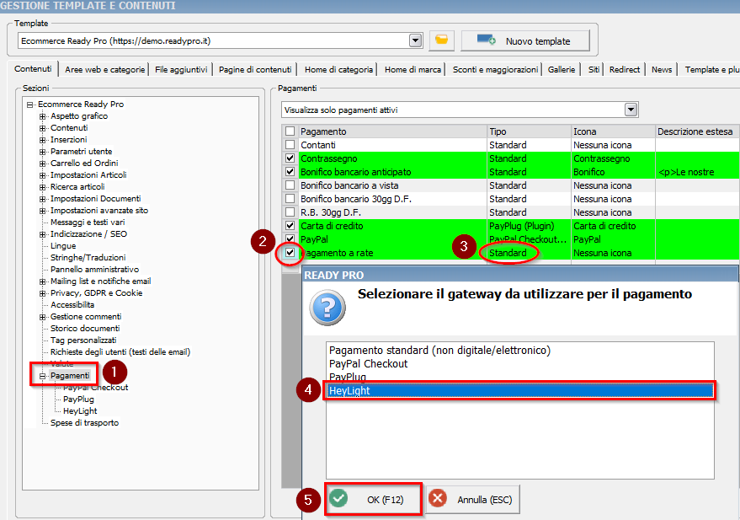Select the Stringhe/Traduzioni tree item

pos(88,257)
